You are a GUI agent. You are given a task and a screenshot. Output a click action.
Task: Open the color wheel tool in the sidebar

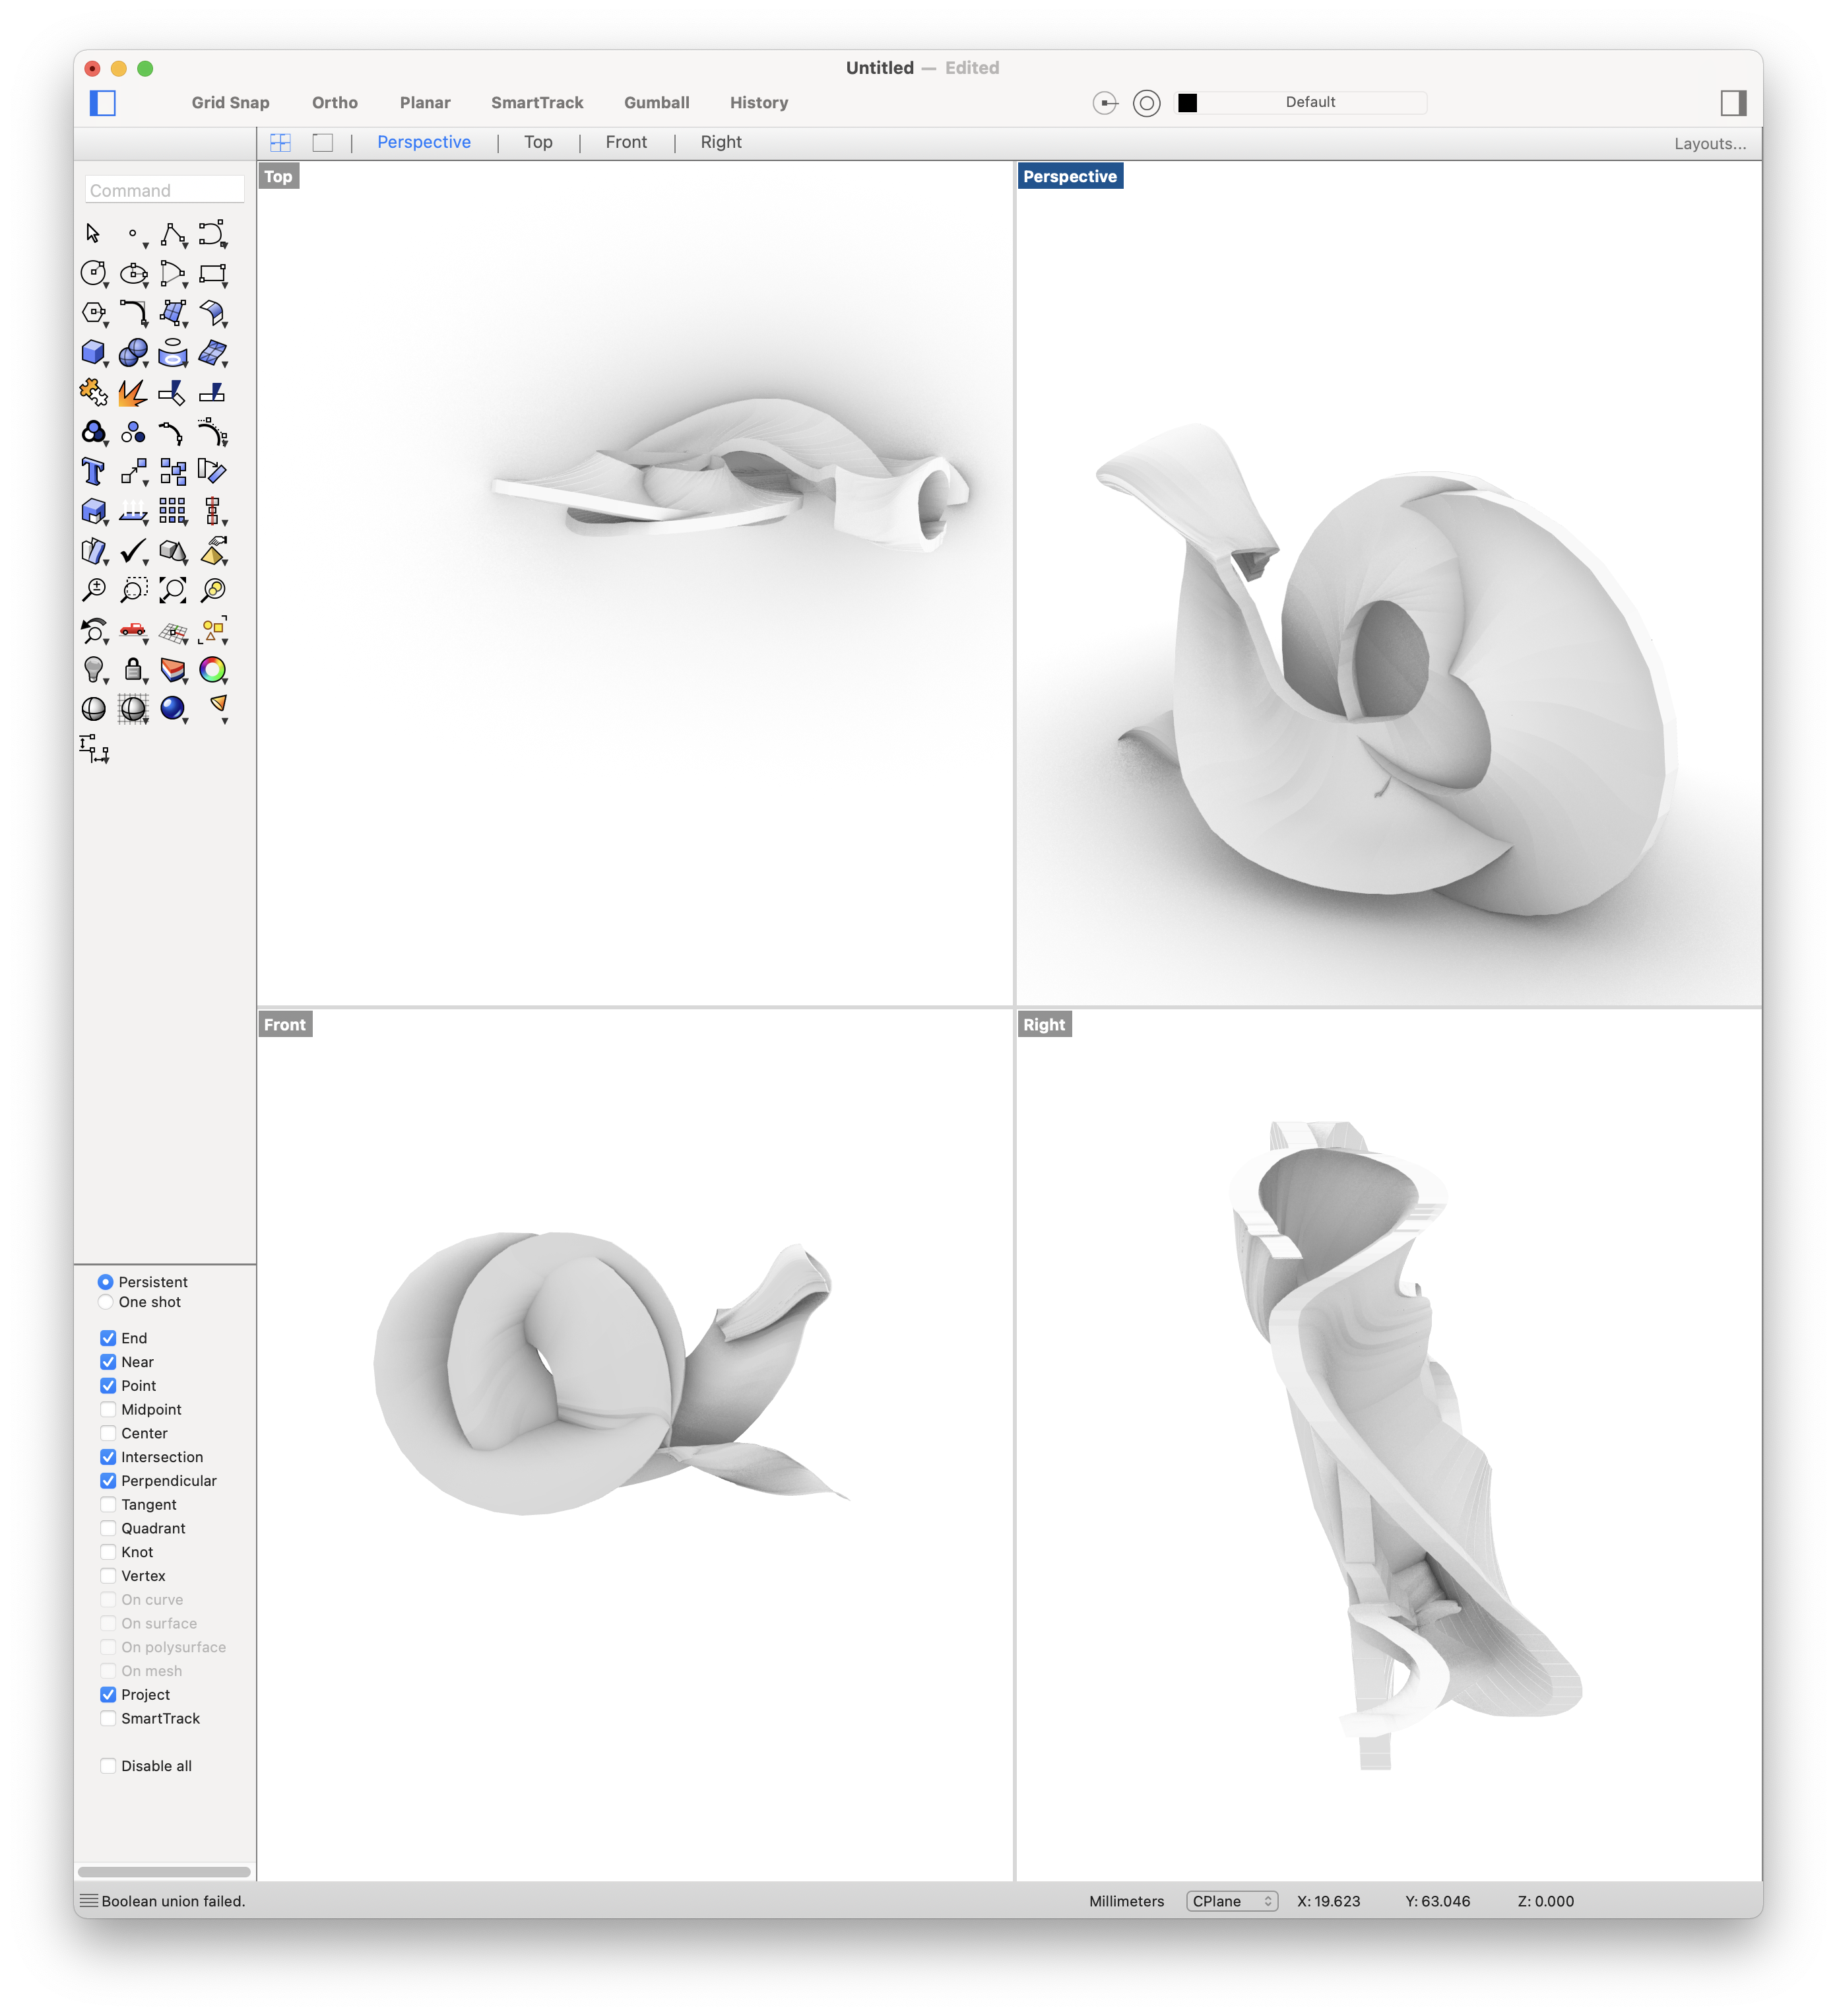tap(212, 669)
